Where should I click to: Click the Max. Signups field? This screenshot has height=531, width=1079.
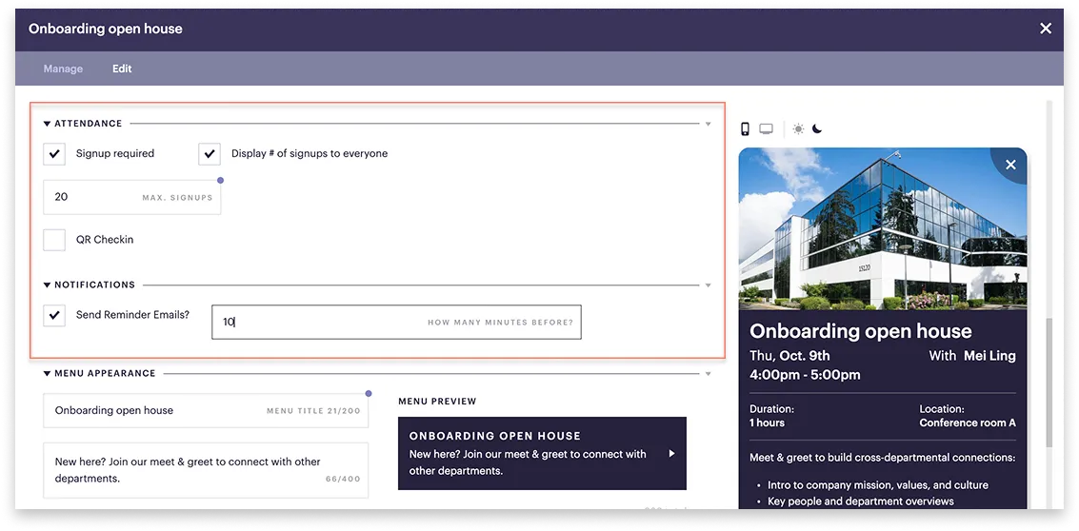coord(132,197)
